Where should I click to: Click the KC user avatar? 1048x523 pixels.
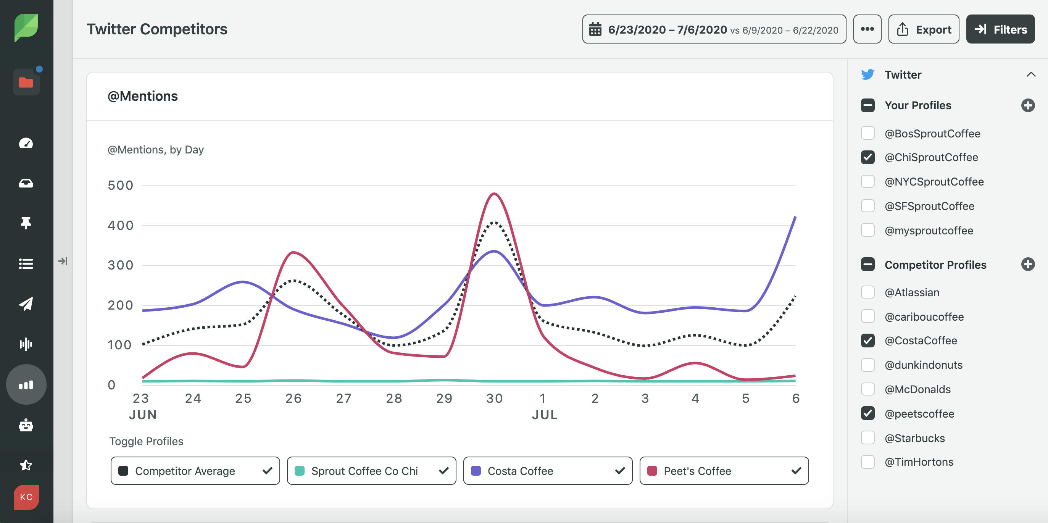26,497
